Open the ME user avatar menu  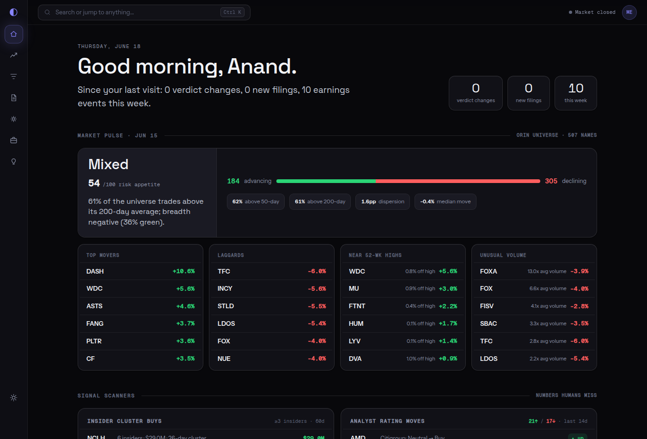coord(629,12)
